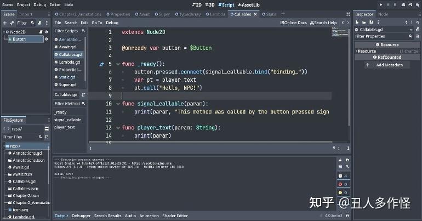Viewport: 422px width, 221px height.
Task: Click Search Help button
Action: tap(323, 22)
